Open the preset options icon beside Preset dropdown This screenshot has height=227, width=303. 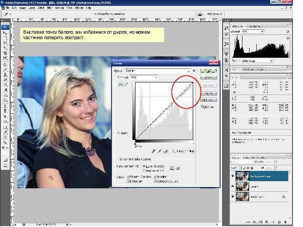pyautogui.click(x=194, y=71)
